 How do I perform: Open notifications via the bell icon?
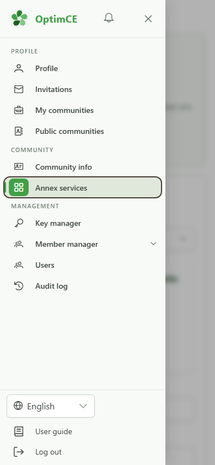point(109,18)
